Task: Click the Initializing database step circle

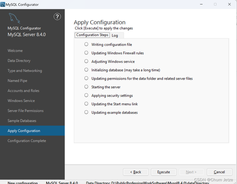Action: (86, 70)
